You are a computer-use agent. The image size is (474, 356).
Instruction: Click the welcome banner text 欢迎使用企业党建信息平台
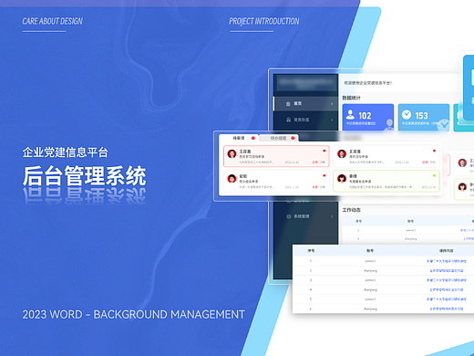(x=368, y=83)
